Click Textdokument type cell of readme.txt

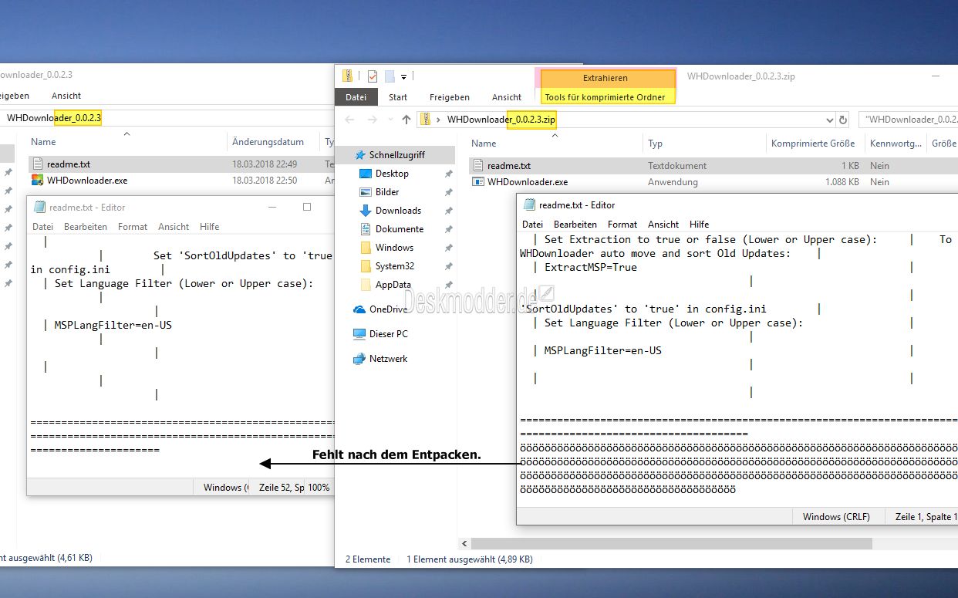click(677, 166)
